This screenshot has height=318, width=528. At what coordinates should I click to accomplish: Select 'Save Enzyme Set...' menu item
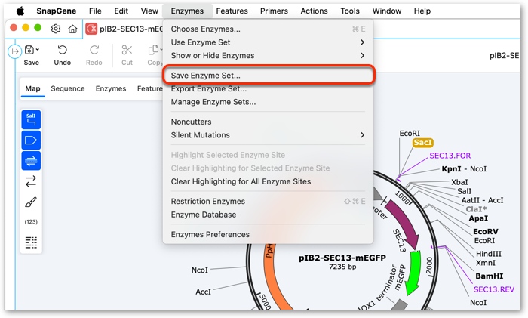click(x=268, y=76)
